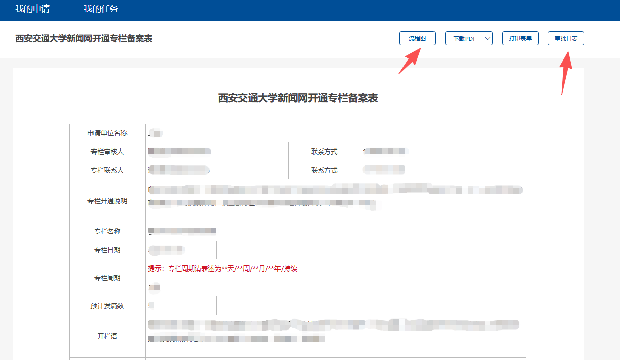The width and height of the screenshot is (620, 360).
Task: Click the 流程图 button
Action: coord(417,39)
